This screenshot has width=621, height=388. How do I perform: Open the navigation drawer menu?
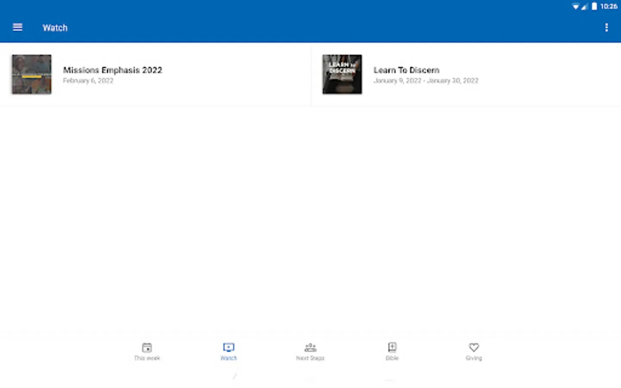(x=17, y=27)
